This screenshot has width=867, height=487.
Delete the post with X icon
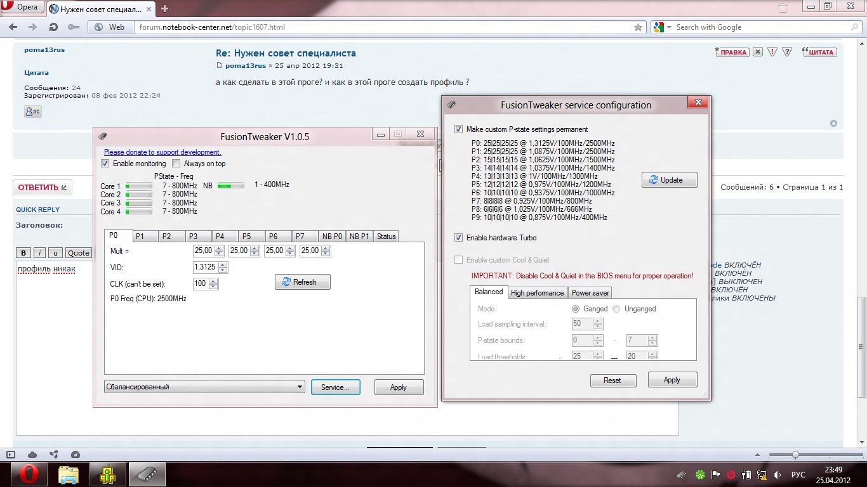pos(758,52)
